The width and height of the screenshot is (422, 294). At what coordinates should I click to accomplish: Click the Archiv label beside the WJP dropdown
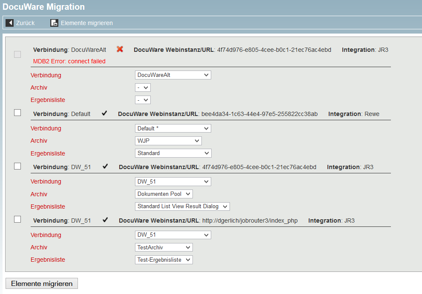coord(39,141)
